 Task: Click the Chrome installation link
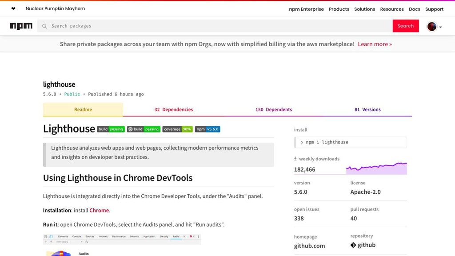99,210
